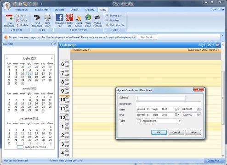The height and width of the screenshot is (165, 227).
Task: Go to next month in mini calendar
Action: tap(52, 58)
